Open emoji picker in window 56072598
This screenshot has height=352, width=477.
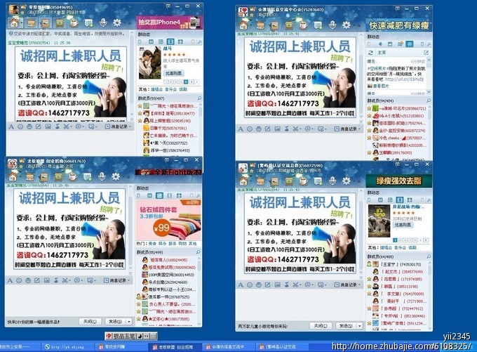(250, 285)
